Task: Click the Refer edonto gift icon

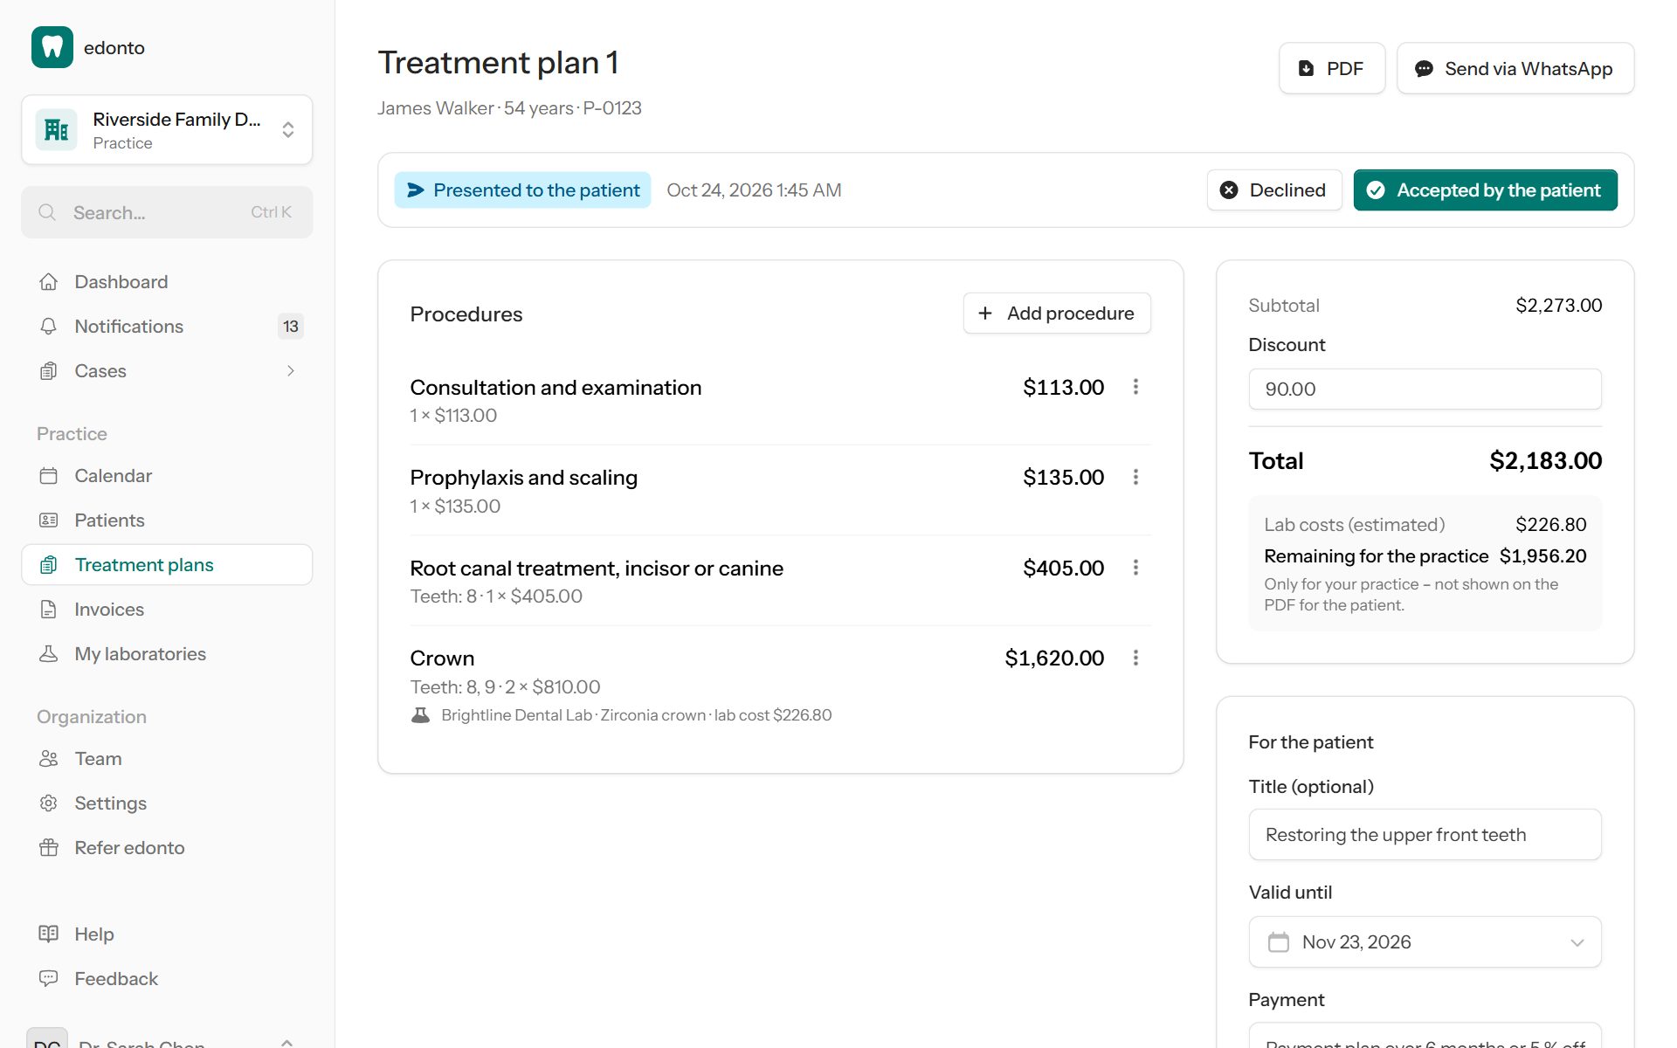Action: tap(49, 847)
